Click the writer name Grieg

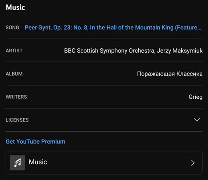196,97
